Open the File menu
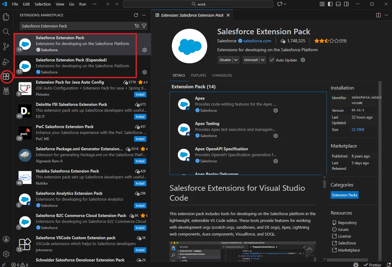Screen dimensions: 392x267 (x=15, y=4)
